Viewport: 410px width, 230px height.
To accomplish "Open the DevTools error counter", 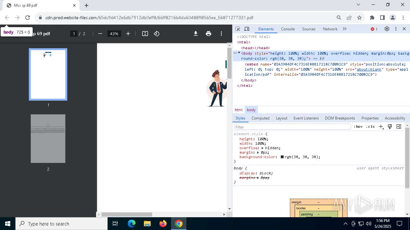I will pos(374,29).
